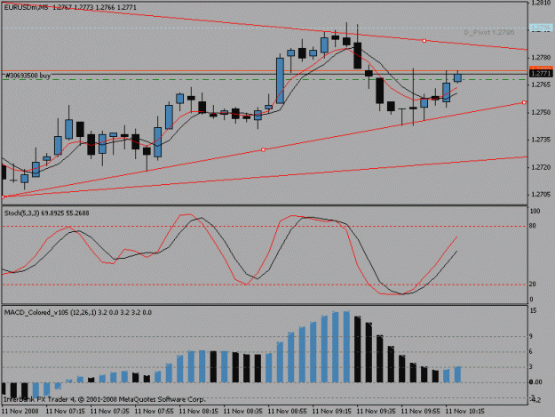Select middle anchor of steep rising trendline
This screenshot has width=555, height=417.
(263, 150)
